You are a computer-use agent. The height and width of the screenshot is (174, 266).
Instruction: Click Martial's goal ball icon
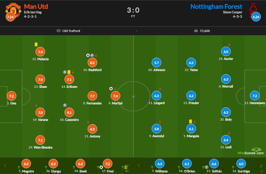click(111, 89)
